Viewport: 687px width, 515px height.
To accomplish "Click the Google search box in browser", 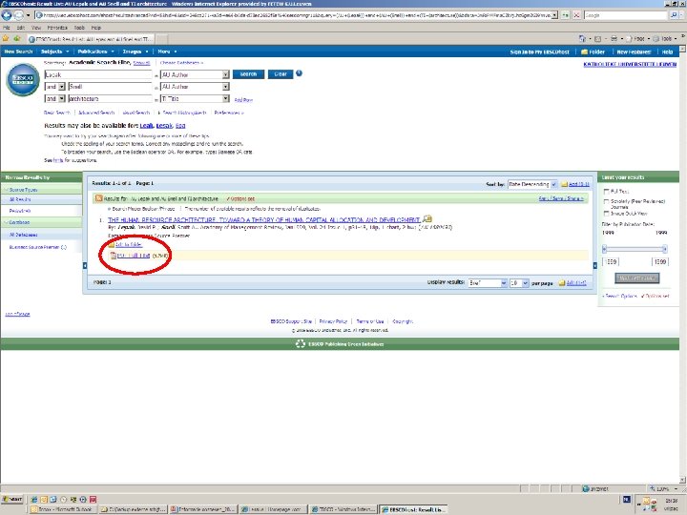I will tap(626, 15).
